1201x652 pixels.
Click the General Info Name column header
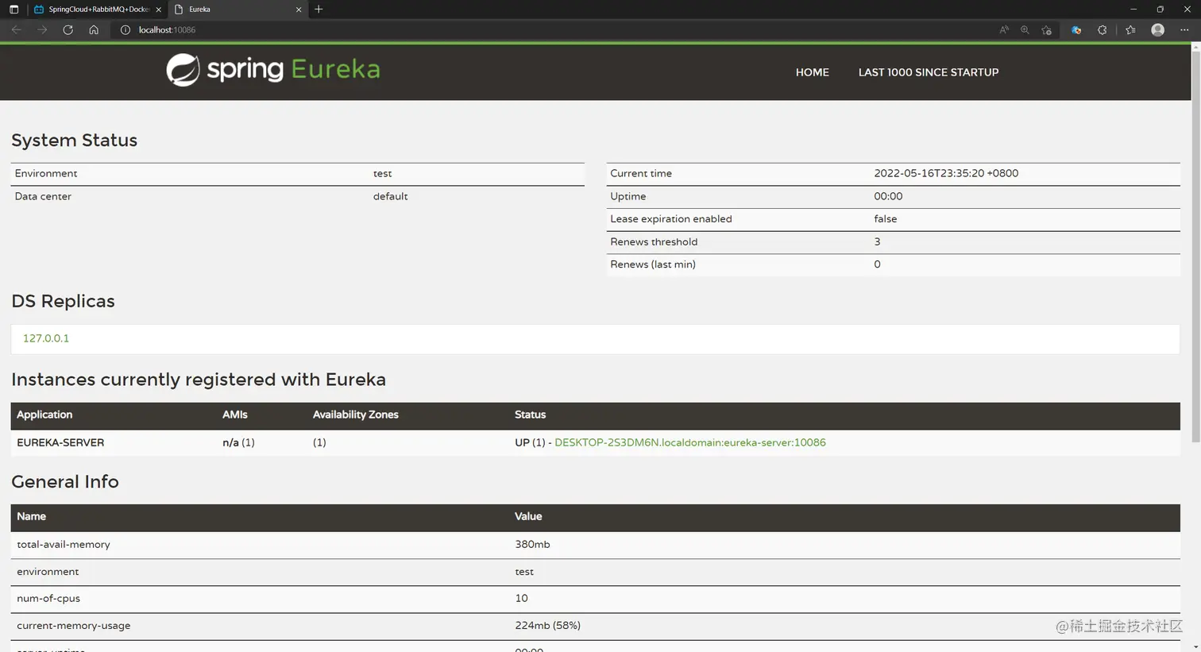(x=32, y=516)
